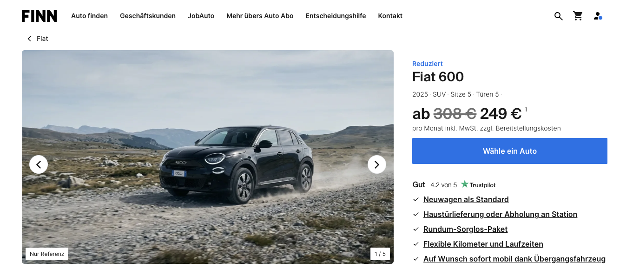
Task: Open Auto finden menu
Action: [89, 16]
